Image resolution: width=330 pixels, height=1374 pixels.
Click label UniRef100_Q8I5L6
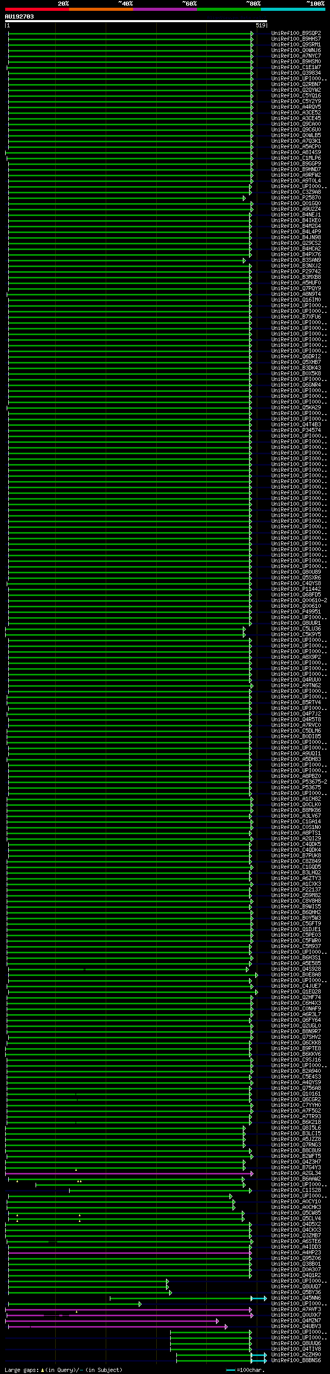tap(296, 1128)
